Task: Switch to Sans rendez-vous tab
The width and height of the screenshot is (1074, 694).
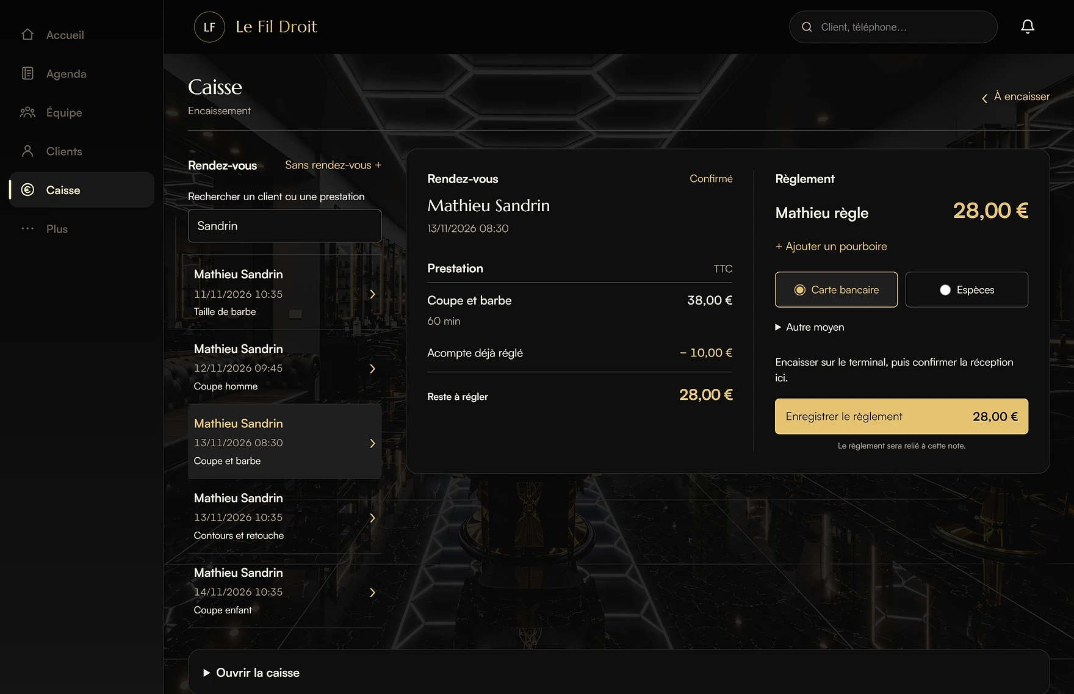Action: click(333, 165)
